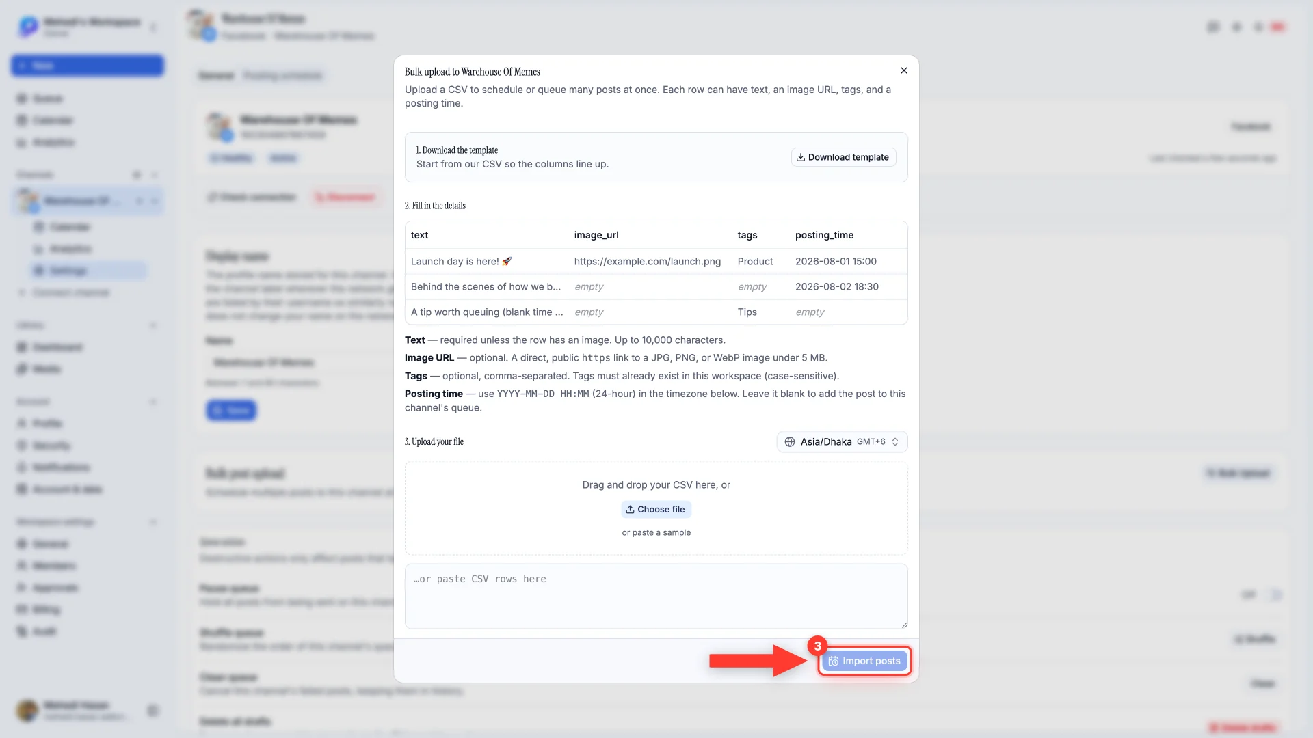Click the 'Tags — optional, comma-separated' help line
Viewport: 1313px width, 738px height.
tap(622, 376)
